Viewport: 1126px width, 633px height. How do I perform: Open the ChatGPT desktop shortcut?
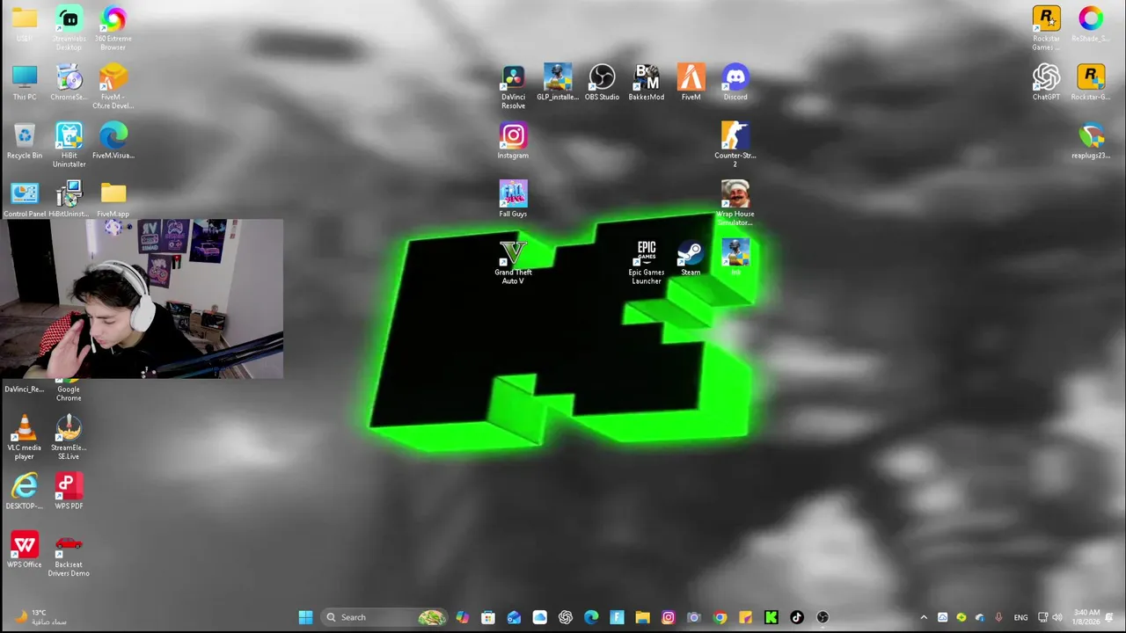click(1046, 83)
